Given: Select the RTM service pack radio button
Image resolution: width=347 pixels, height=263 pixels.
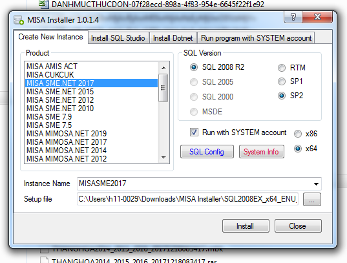Looking at the screenshot, I should [282, 68].
